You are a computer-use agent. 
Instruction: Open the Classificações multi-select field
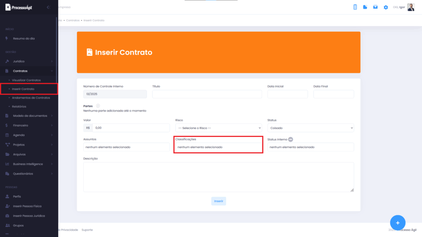pos(218,147)
